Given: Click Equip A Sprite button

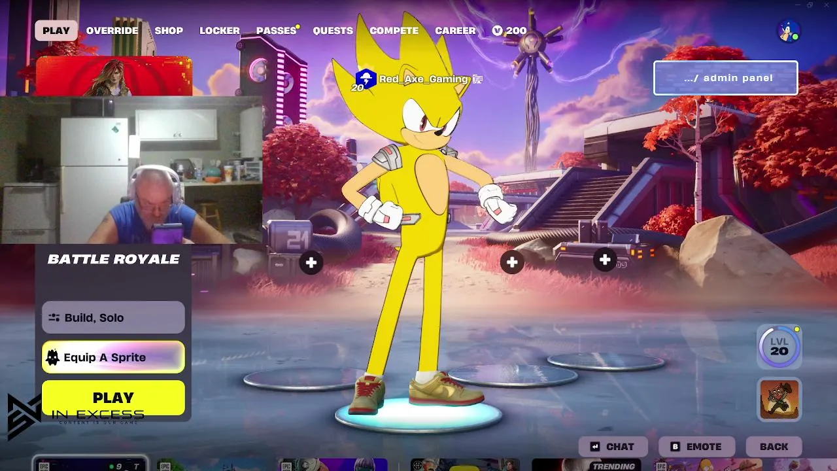Looking at the screenshot, I should pyautogui.click(x=113, y=357).
